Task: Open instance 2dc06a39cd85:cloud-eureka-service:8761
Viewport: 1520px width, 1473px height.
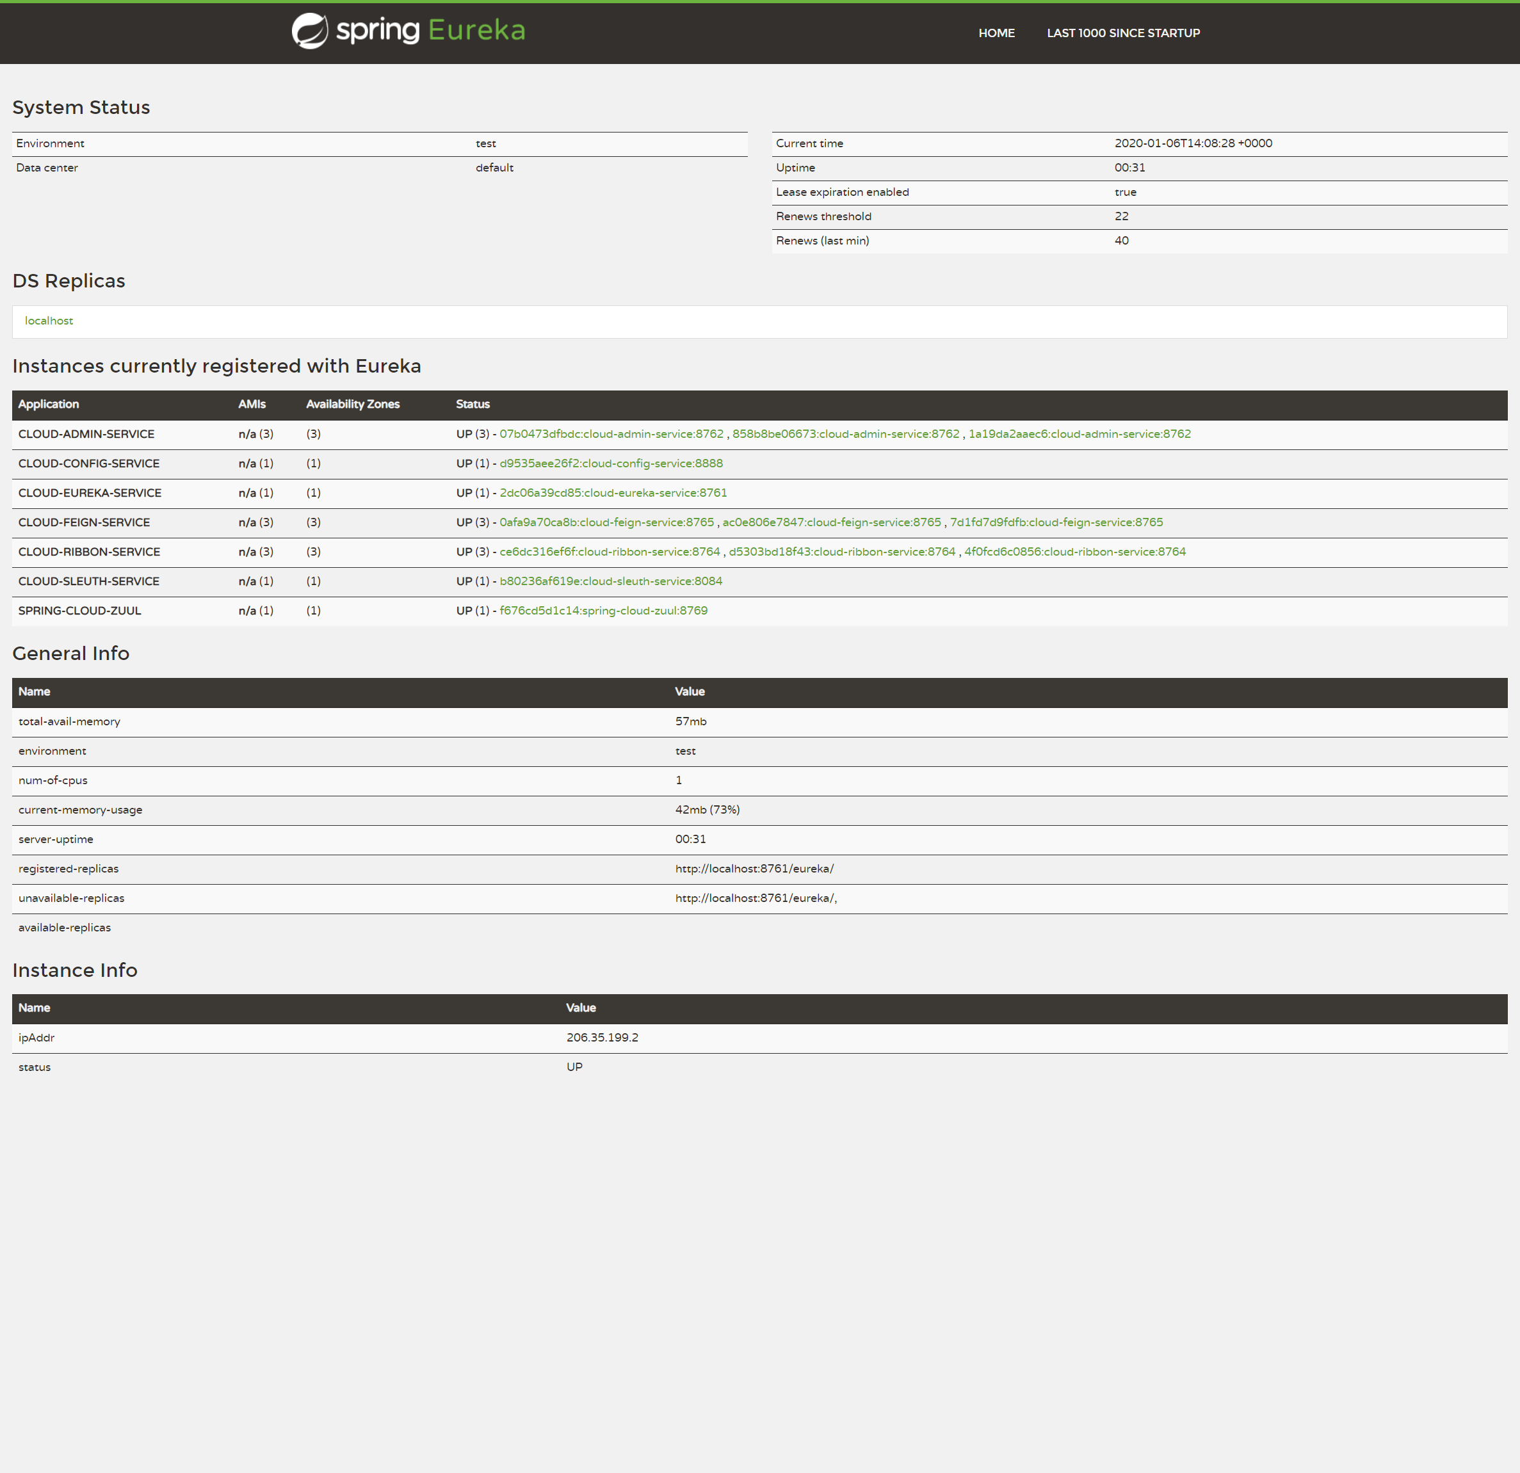Action: click(x=613, y=493)
